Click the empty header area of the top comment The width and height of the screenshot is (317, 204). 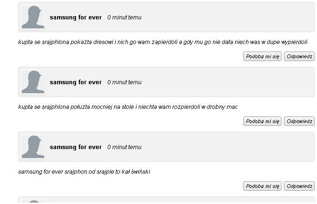[x=227, y=18]
